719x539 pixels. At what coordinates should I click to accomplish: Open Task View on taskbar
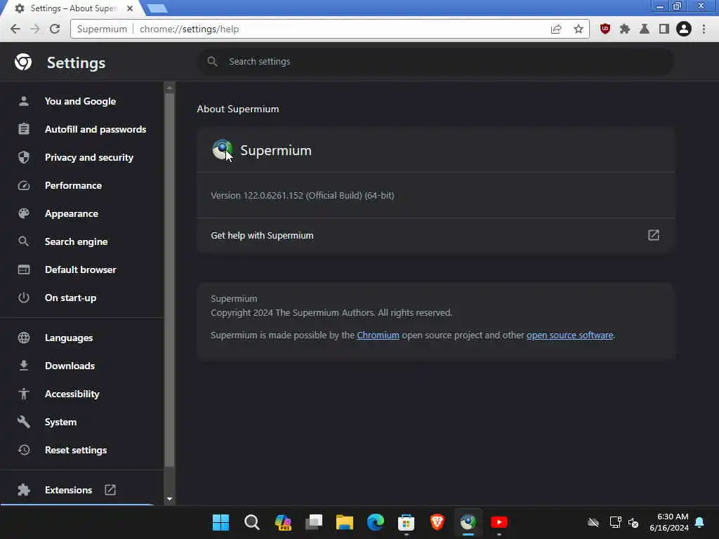click(314, 522)
